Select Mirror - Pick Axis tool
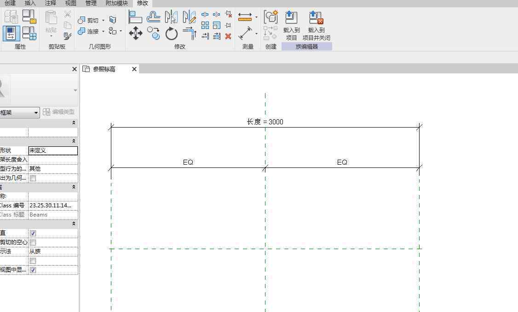 click(171, 17)
